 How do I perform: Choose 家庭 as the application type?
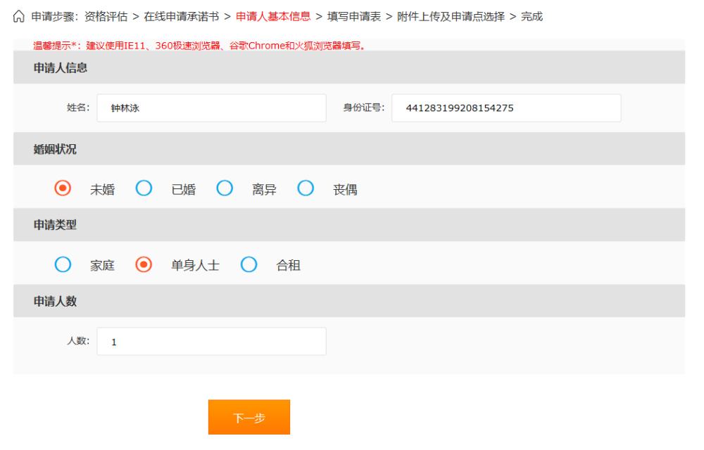click(x=63, y=264)
